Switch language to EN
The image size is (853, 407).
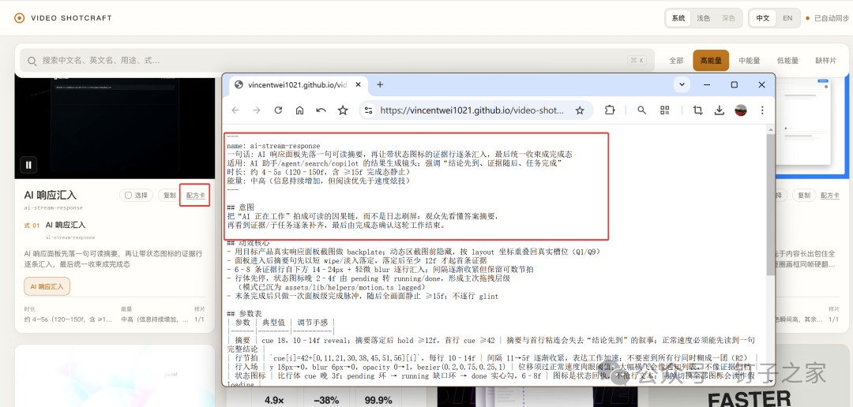coord(787,18)
